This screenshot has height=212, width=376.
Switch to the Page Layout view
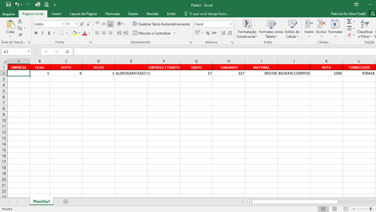click(x=334, y=209)
